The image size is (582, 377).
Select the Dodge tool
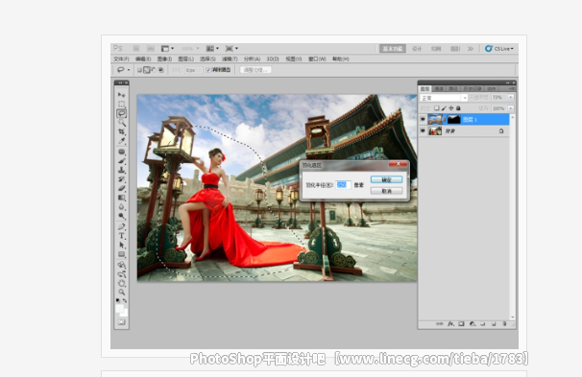tap(121, 216)
